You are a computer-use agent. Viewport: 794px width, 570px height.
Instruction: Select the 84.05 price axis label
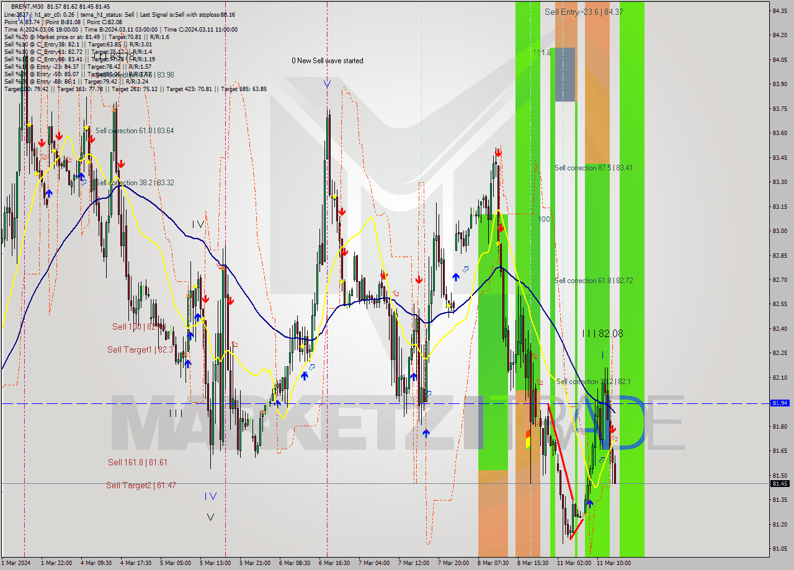(x=780, y=59)
